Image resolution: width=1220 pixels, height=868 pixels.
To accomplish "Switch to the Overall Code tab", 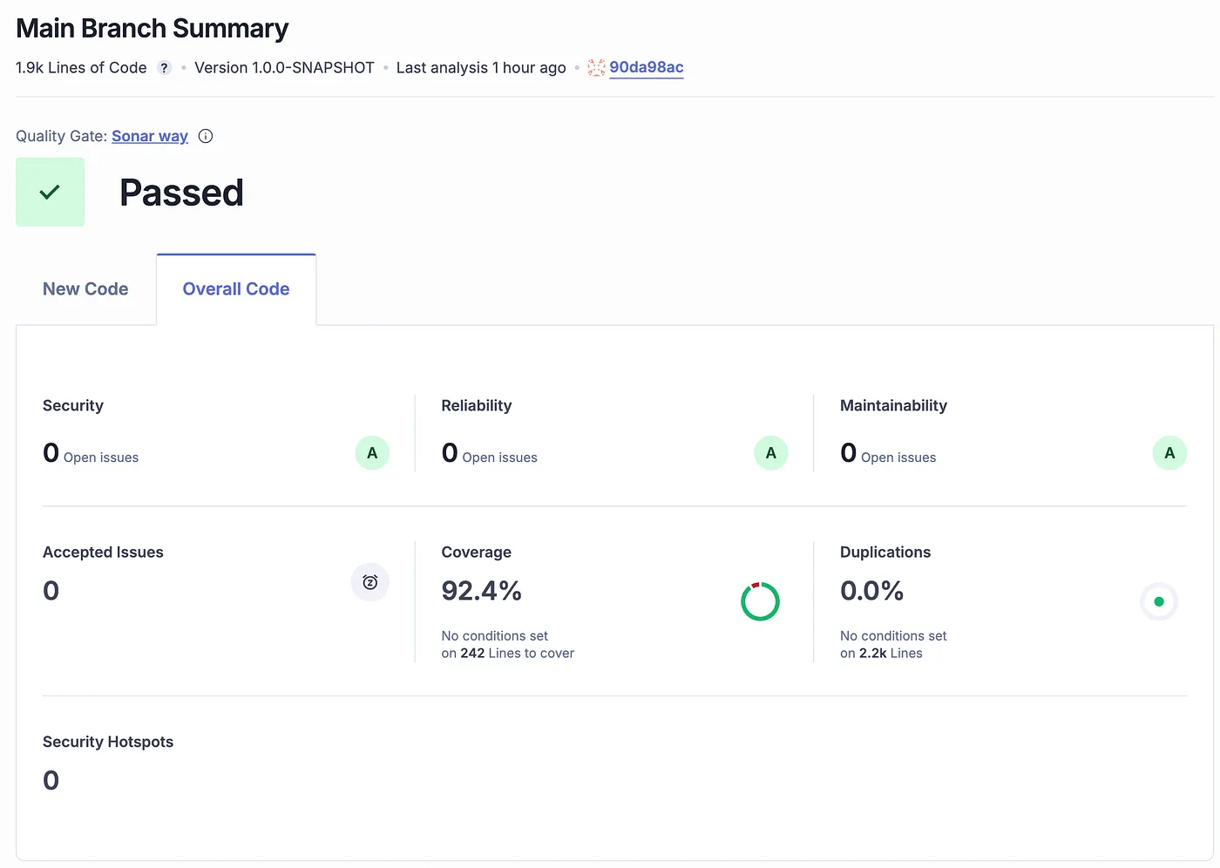I will point(235,288).
